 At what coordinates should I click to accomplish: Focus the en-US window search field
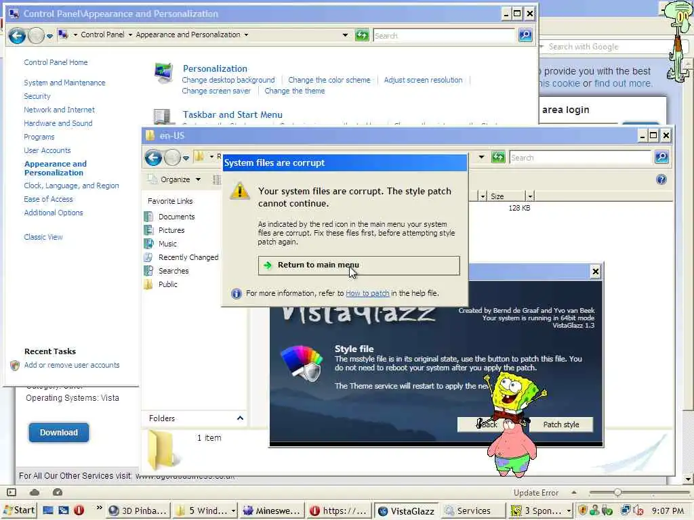[581, 157]
